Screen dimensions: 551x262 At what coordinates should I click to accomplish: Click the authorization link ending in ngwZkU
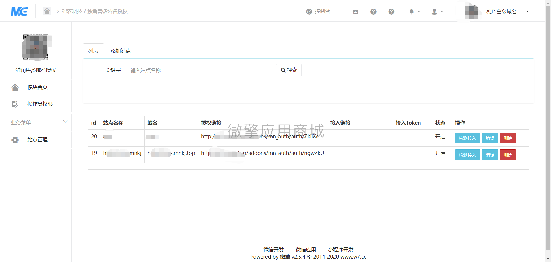[x=263, y=153]
